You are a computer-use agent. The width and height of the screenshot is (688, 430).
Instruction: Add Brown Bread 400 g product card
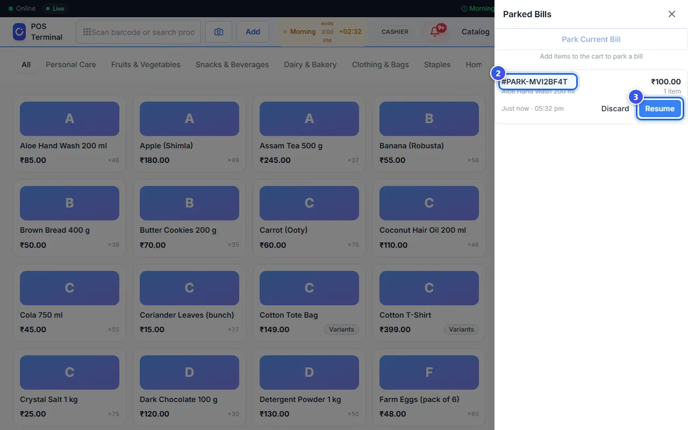70,218
